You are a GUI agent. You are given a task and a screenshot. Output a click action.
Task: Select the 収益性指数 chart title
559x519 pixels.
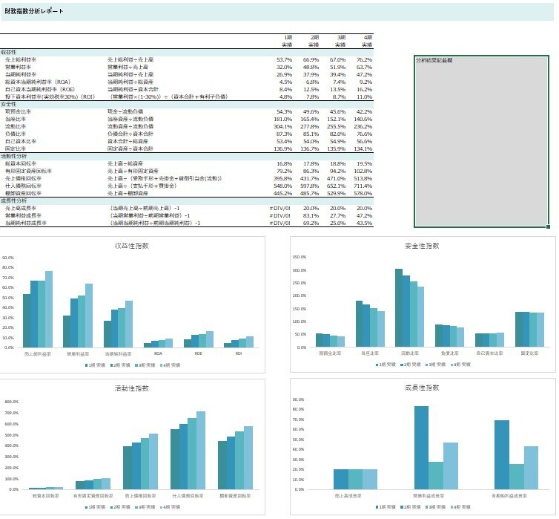pos(131,246)
